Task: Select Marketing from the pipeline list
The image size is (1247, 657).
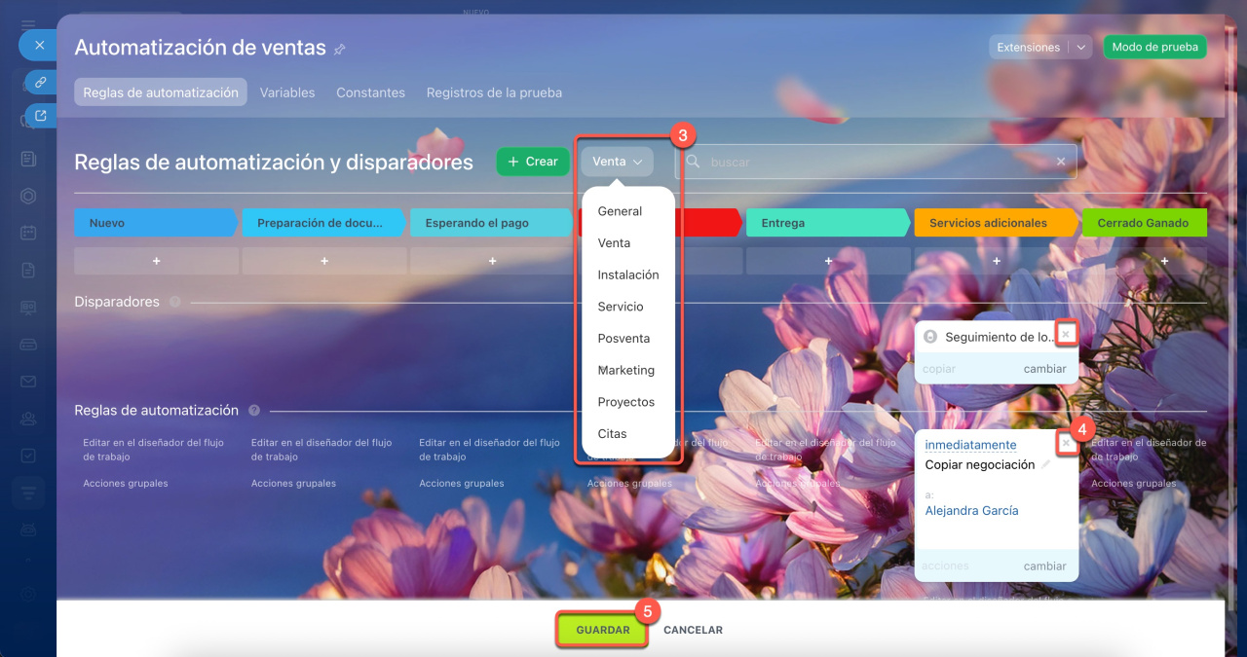Action: 625,370
